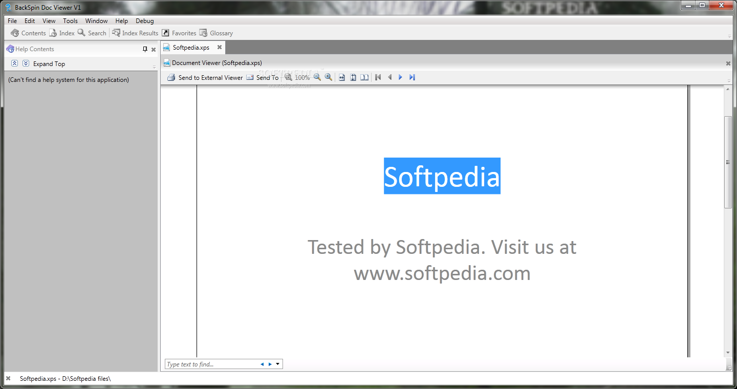Click the scrollbar up arrow
The width and height of the screenshot is (737, 389).
(728, 90)
